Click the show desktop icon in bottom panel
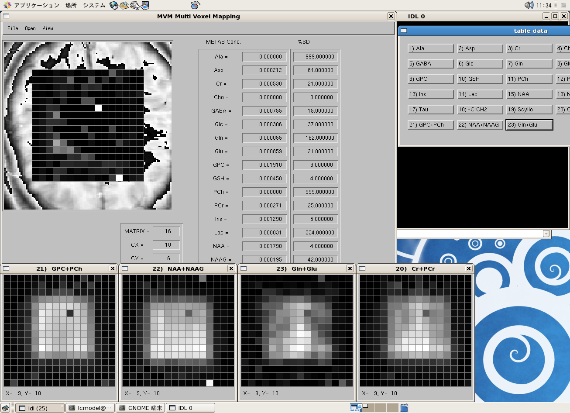Screen dimensions: 570x413 point(5,408)
